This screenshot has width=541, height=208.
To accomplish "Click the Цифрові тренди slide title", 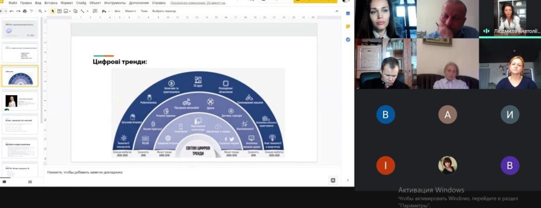I will [120, 62].
